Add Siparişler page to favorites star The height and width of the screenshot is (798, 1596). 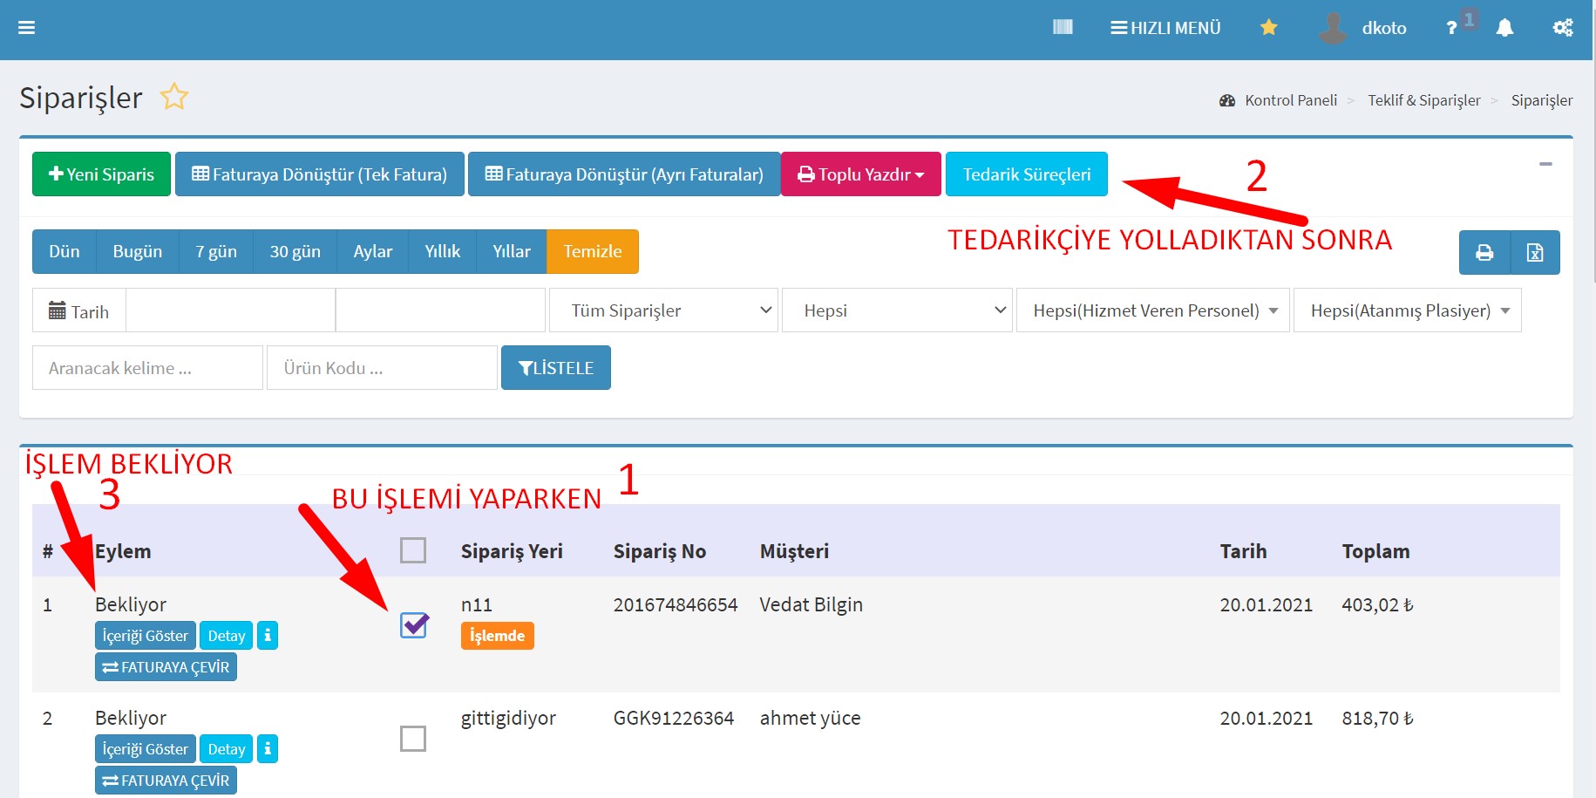174,97
